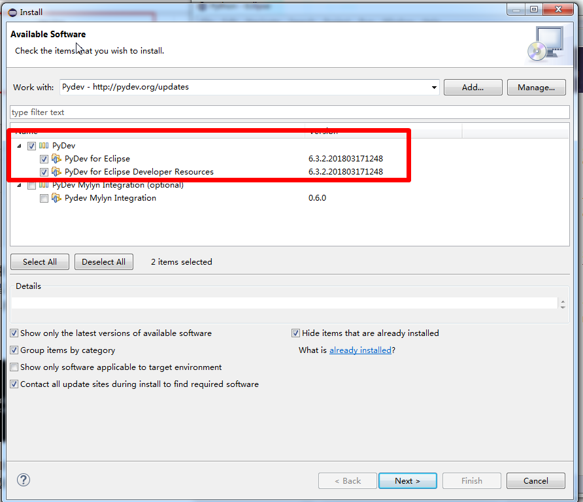The width and height of the screenshot is (583, 502).
Task: Select the Pydev Mylyn Integration row label
Action: click(110, 198)
